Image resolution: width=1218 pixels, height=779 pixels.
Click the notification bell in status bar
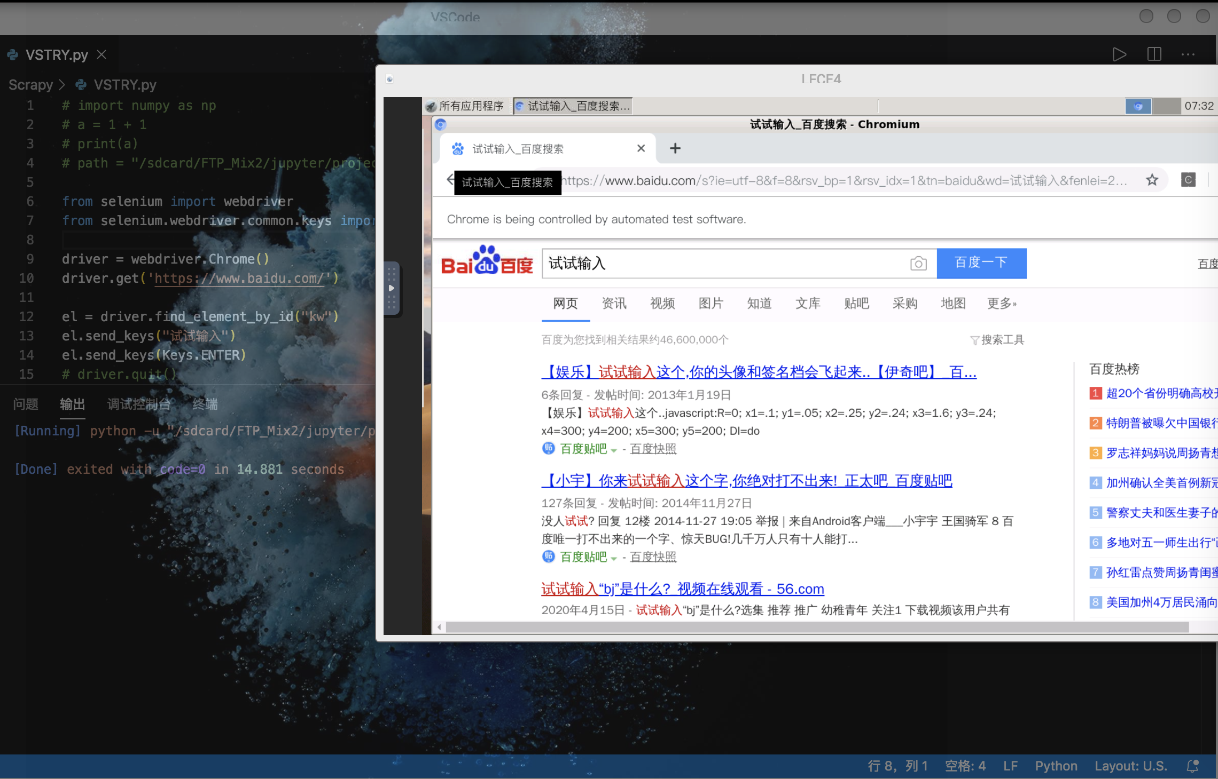(1192, 766)
